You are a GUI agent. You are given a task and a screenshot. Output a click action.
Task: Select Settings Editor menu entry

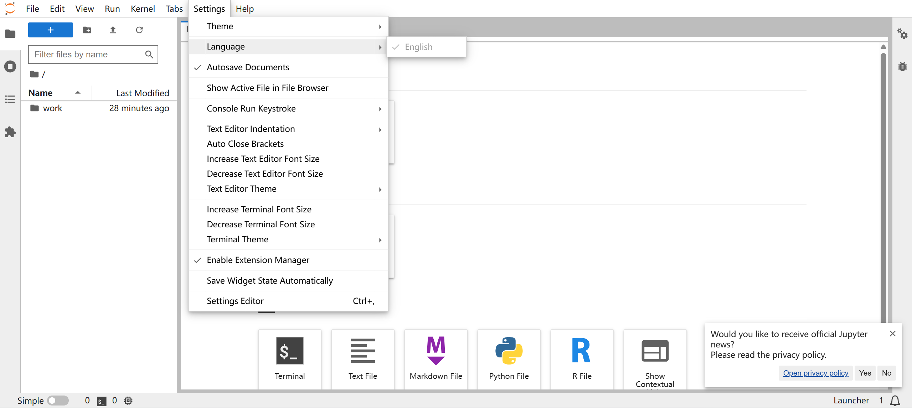235,301
